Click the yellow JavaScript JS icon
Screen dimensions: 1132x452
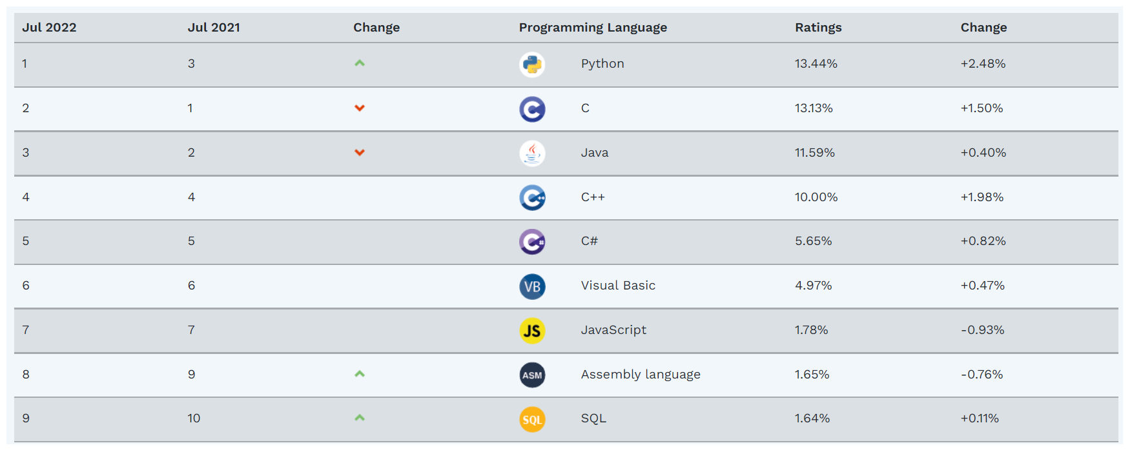coord(532,331)
